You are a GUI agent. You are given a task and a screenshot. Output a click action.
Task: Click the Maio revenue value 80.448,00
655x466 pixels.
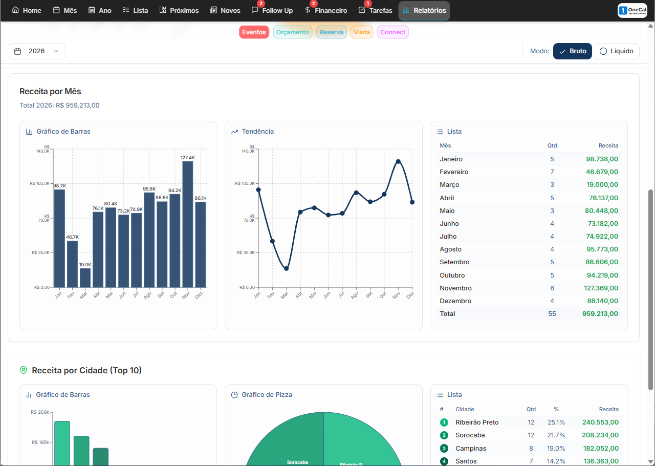click(x=602, y=211)
